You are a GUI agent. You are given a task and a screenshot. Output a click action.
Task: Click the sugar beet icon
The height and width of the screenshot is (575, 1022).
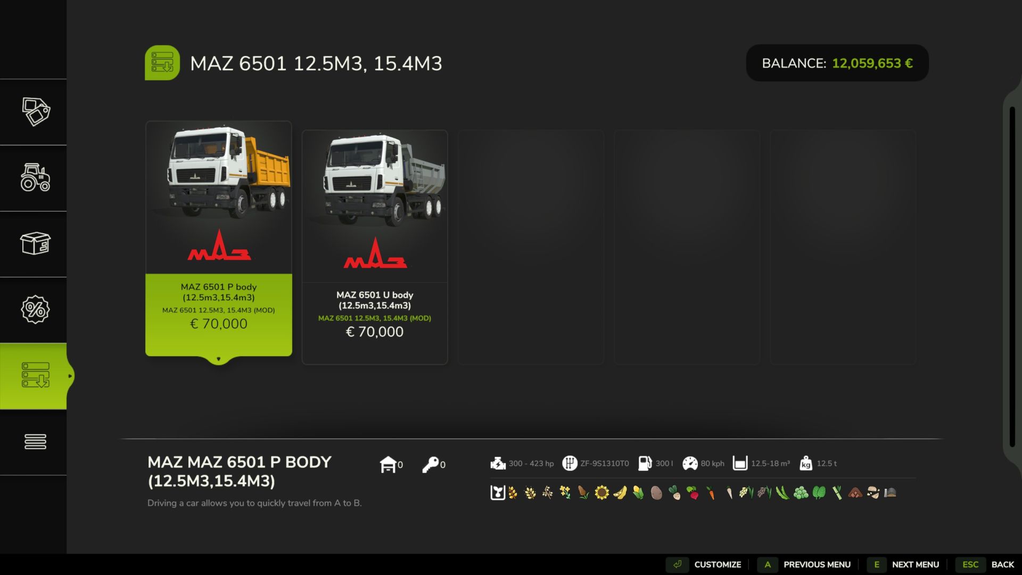point(674,492)
